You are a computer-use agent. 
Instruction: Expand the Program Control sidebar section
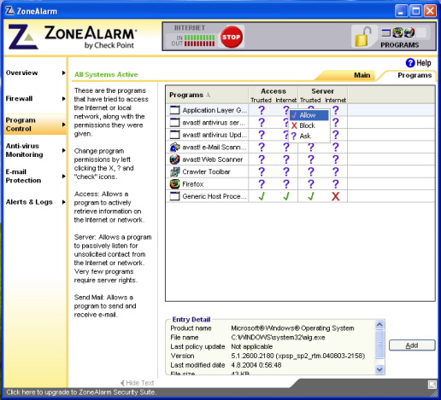pyautogui.click(x=64, y=125)
